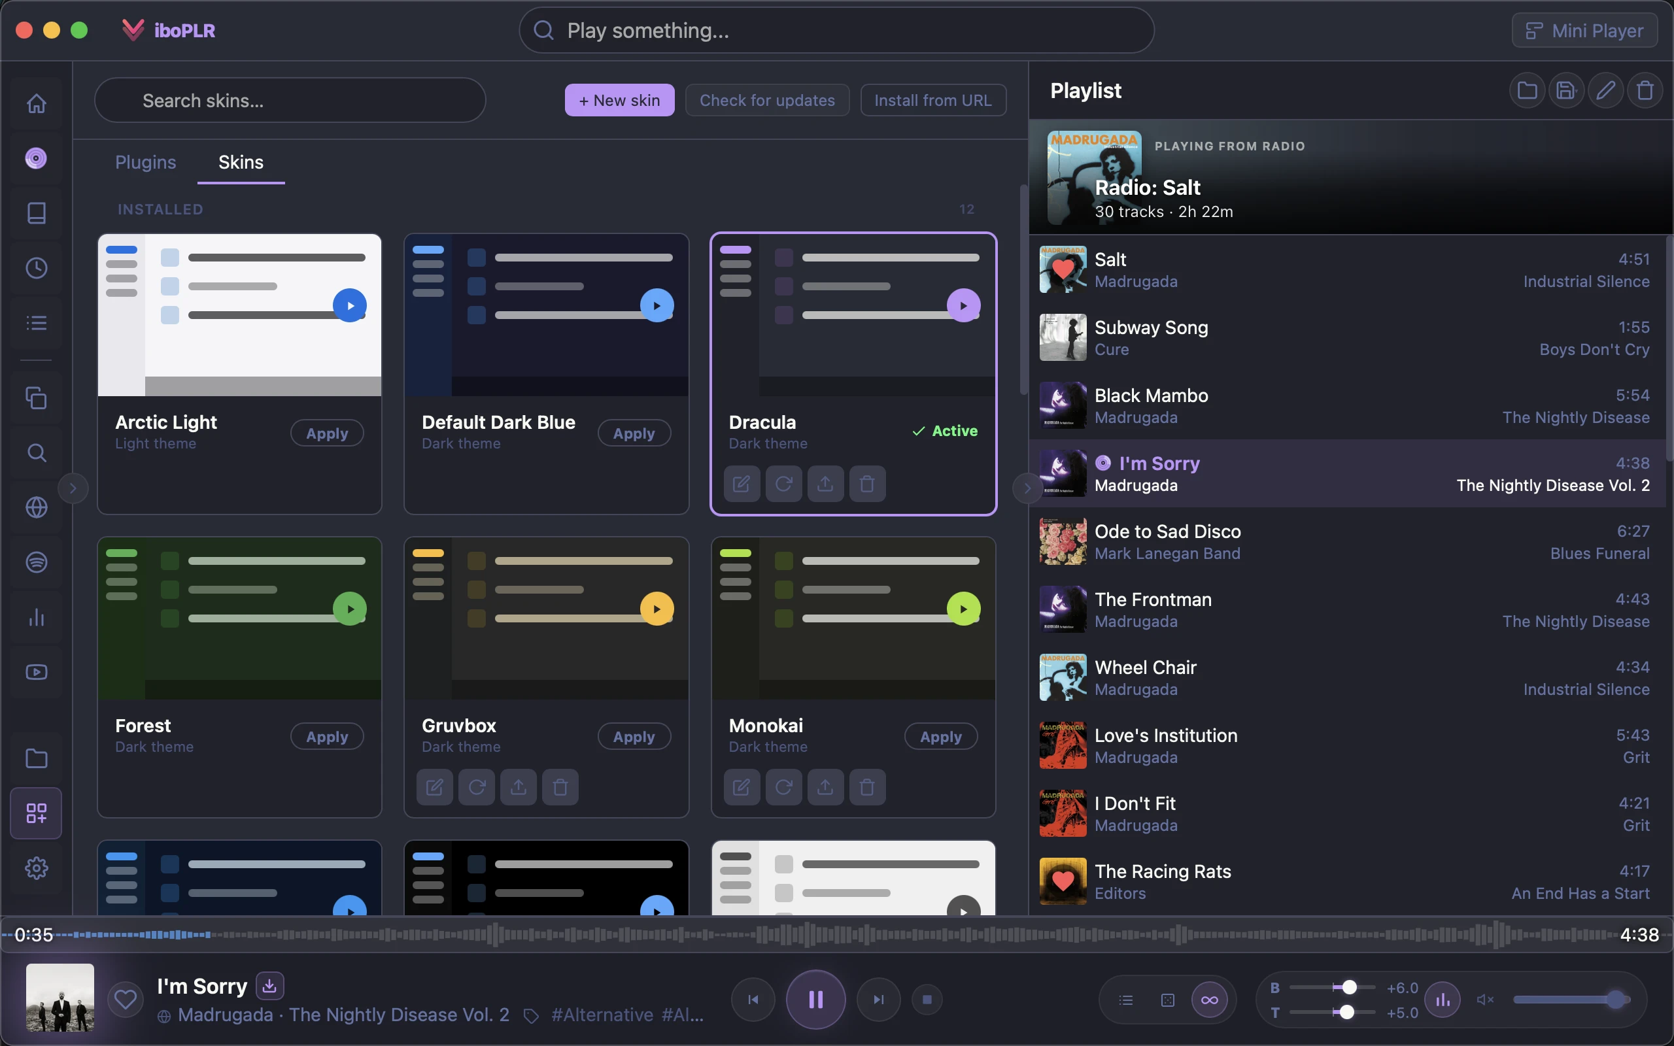Export the Monokai skin
Viewport: 1674px width, 1046px height.
[x=825, y=786]
